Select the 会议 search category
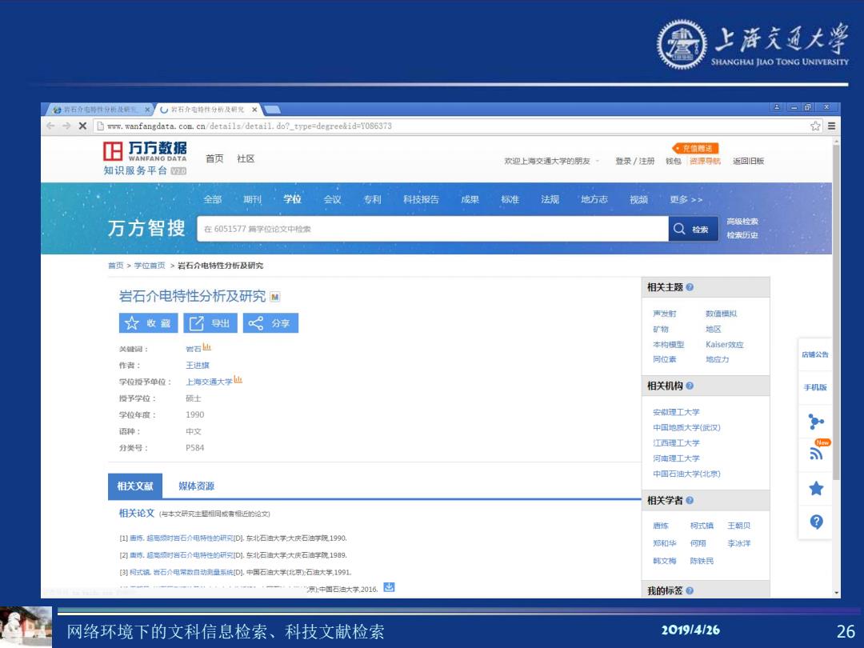This screenshot has height=648, width=864. pyautogui.click(x=332, y=199)
